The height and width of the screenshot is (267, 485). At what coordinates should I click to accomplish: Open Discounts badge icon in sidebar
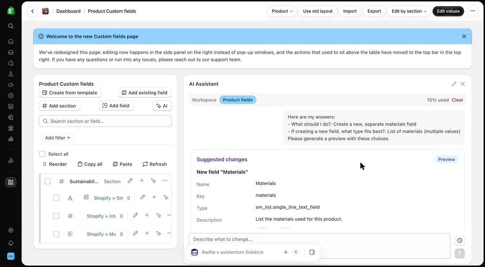tap(11, 96)
